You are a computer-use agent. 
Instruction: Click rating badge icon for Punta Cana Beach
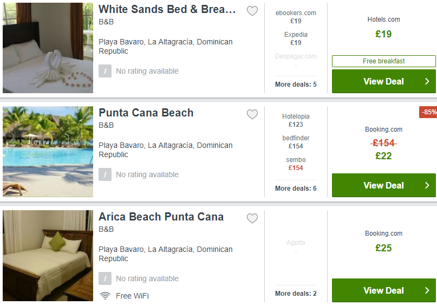tap(105, 174)
